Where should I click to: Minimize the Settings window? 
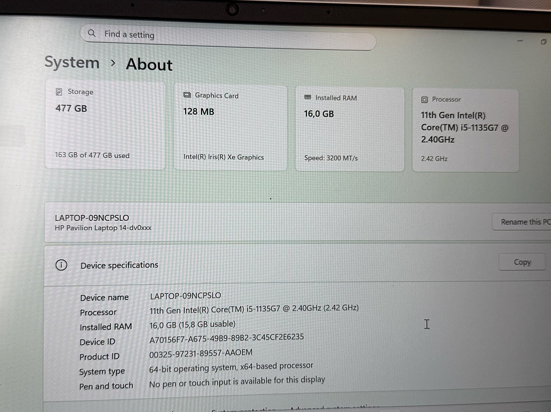tap(520, 41)
